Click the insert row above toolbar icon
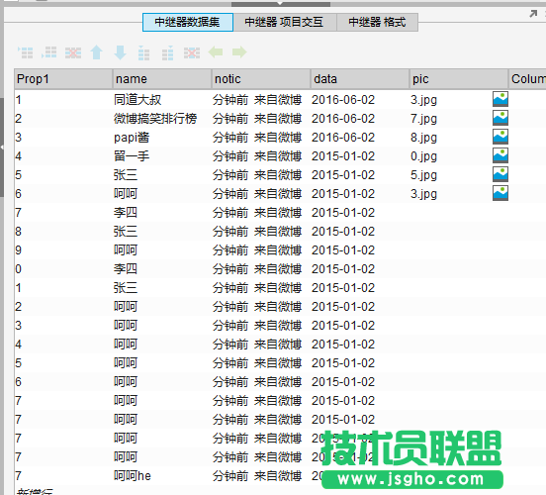The height and width of the screenshot is (495, 546). tap(26, 52)
